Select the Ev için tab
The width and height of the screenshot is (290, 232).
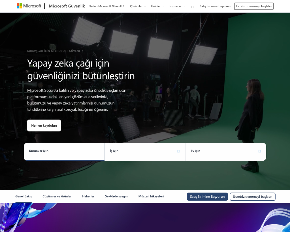pos(226,152)
